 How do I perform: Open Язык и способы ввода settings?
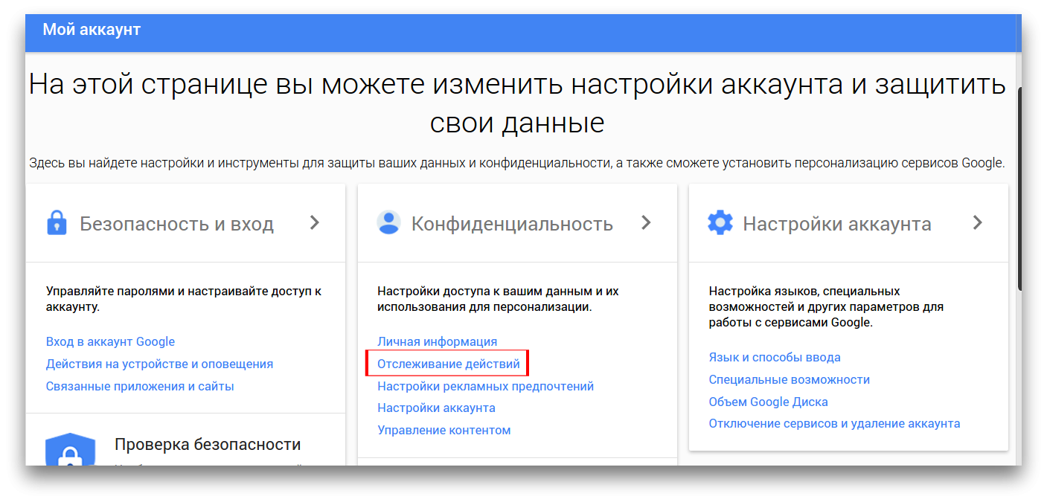click(x=775, y=358)
